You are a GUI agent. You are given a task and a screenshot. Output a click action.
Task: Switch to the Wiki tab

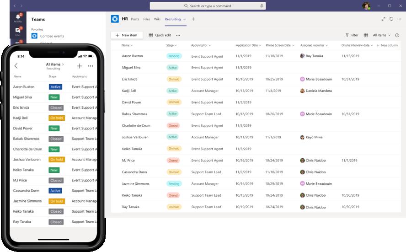pos(157,19)
